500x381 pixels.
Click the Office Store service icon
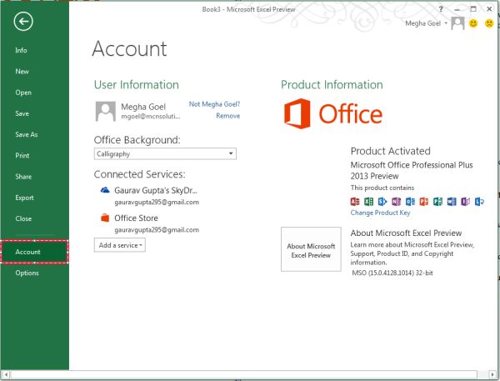pyautogui.click(x=104, y=218)
